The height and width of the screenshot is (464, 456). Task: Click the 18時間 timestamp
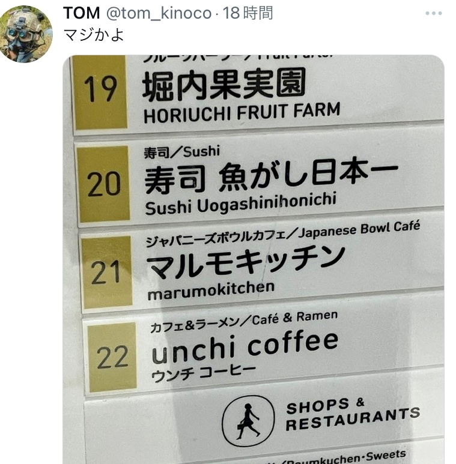pos(248,13)
